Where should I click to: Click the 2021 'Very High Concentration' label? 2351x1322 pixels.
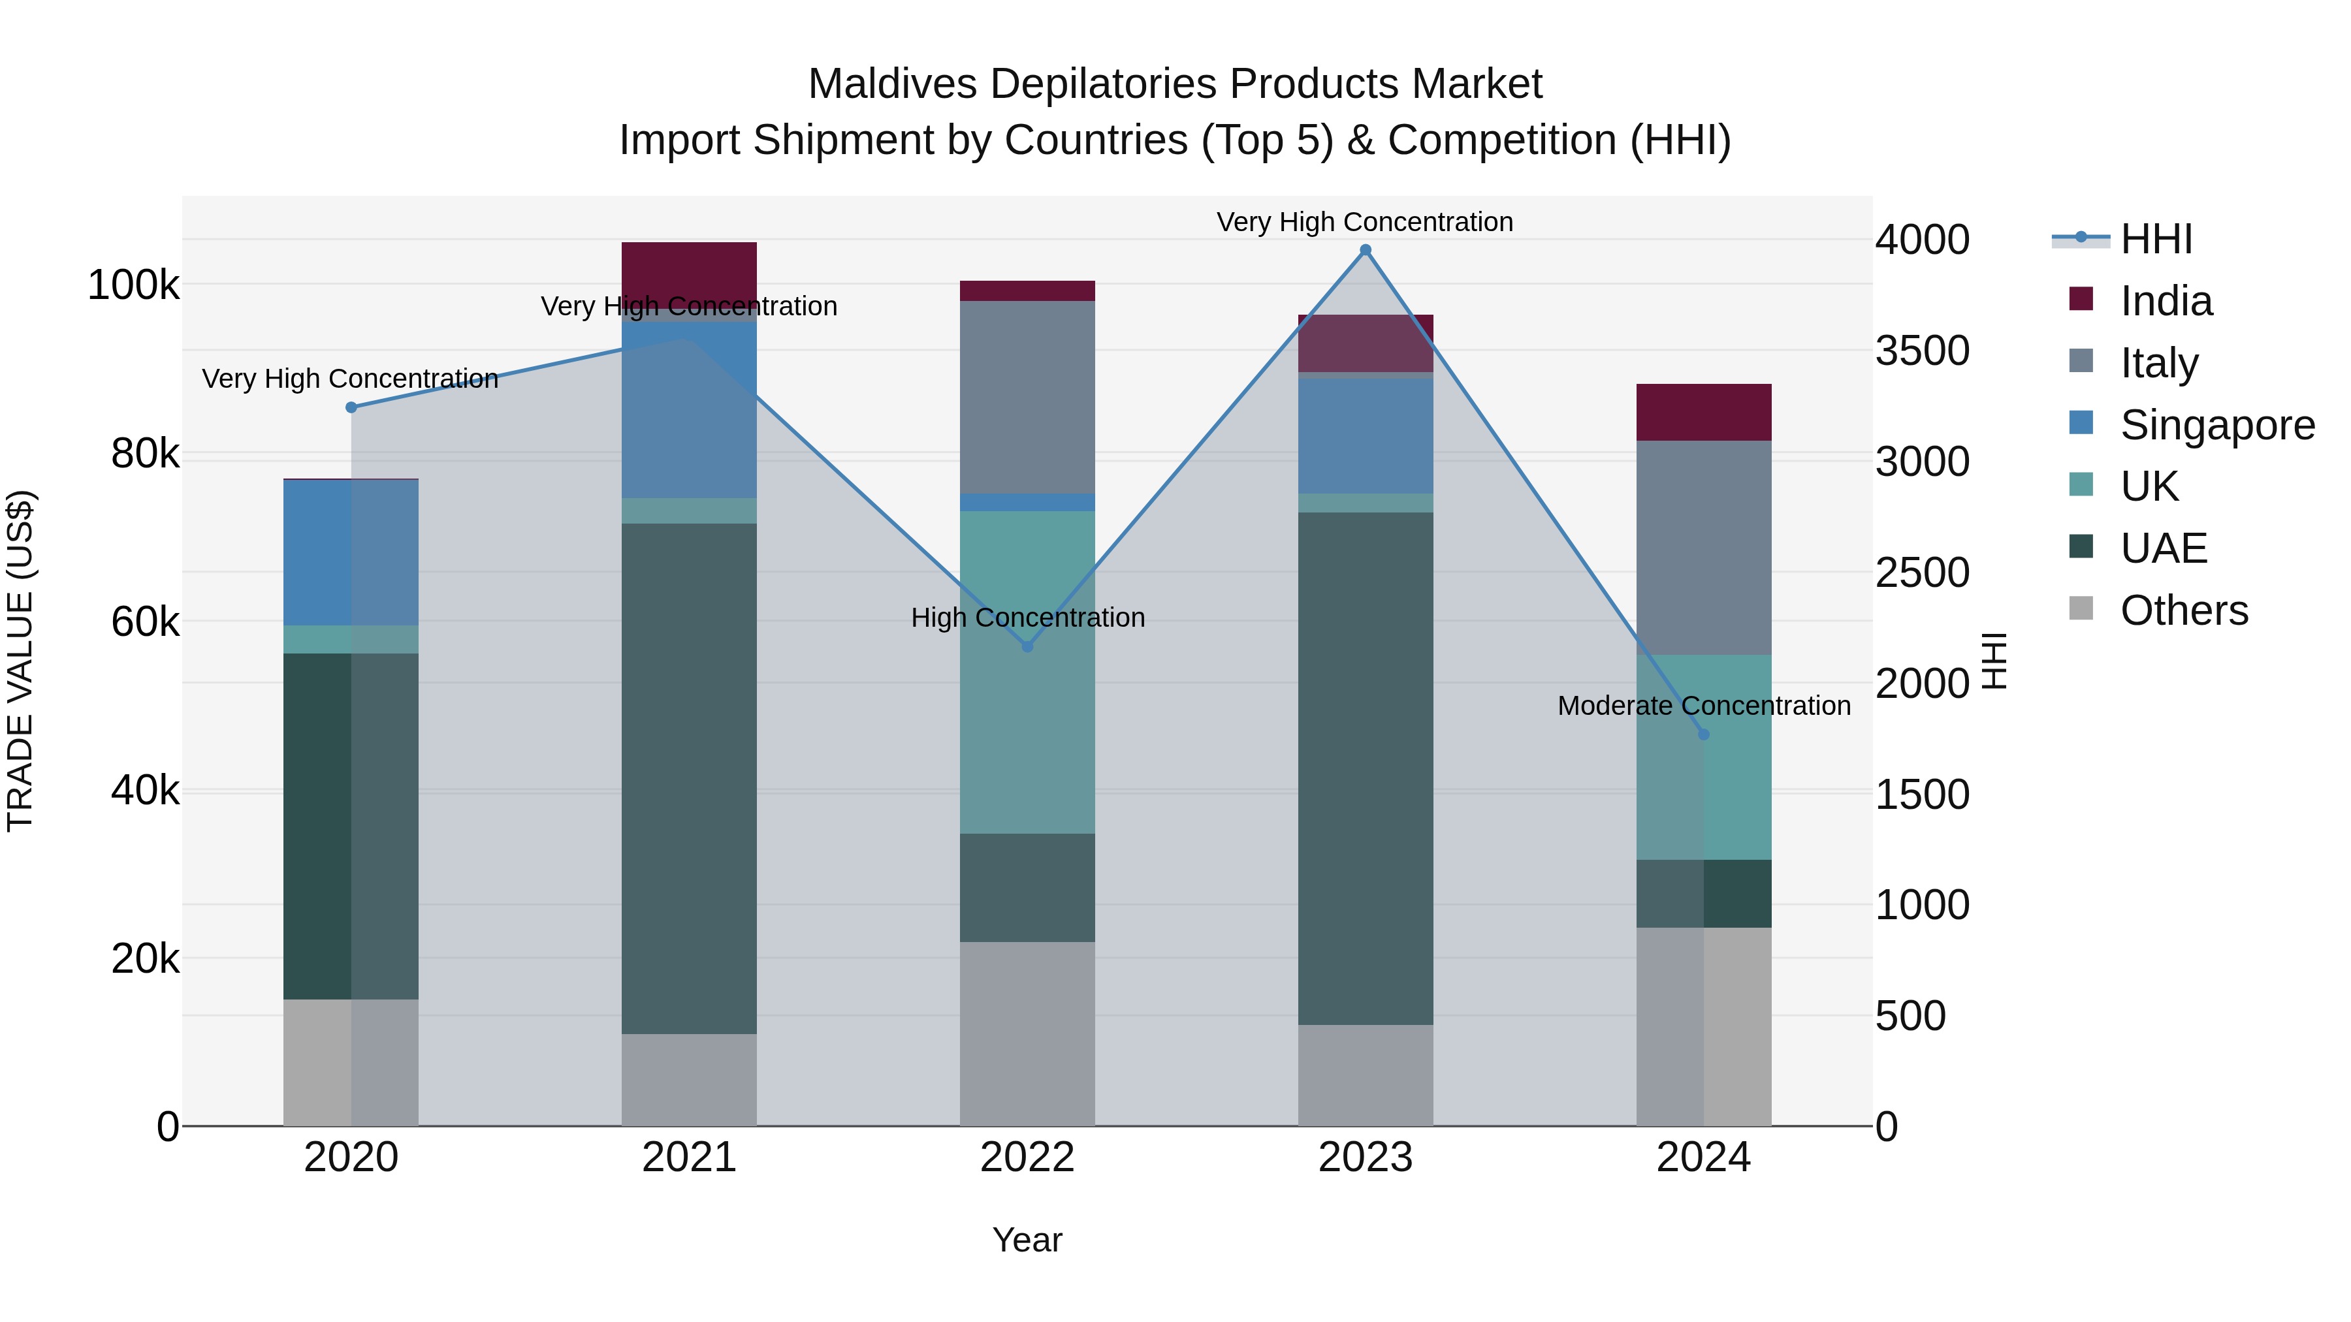(x=689, y=306)
